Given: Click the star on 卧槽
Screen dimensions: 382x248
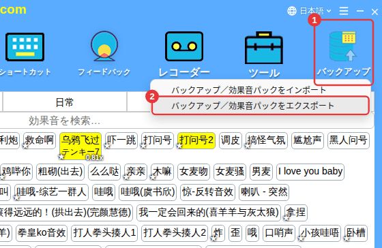Looking at the screenshot, I should point(347,238).
